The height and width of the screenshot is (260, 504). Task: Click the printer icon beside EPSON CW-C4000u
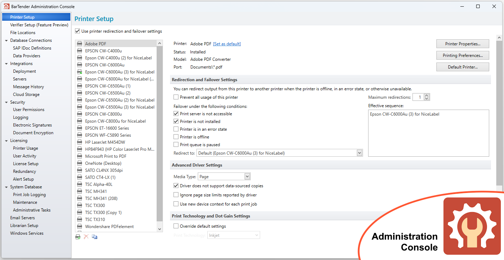(80, 51)
